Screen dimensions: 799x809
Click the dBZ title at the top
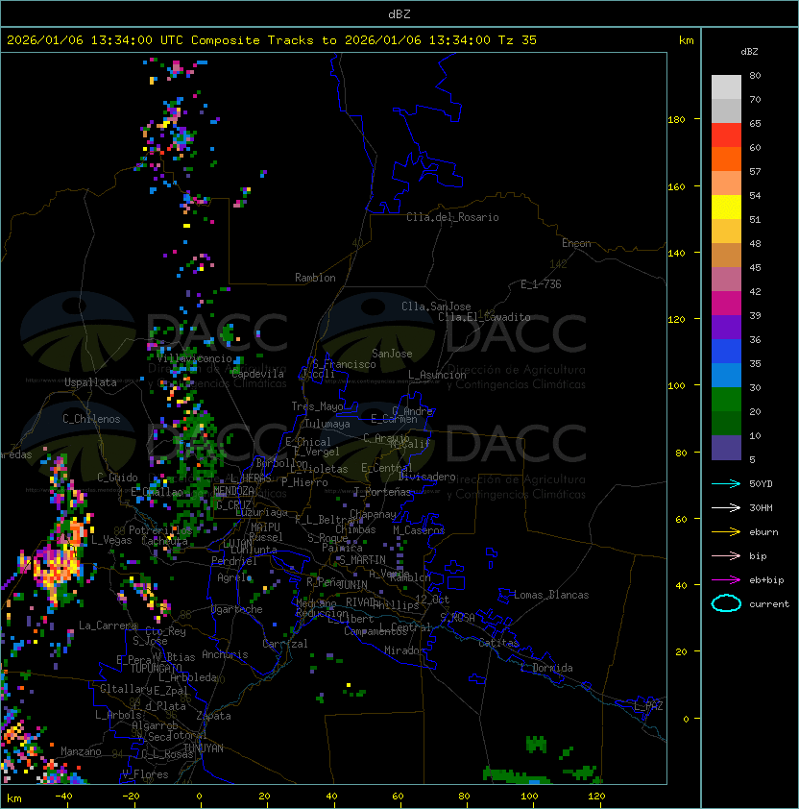[x=399, y=13]
